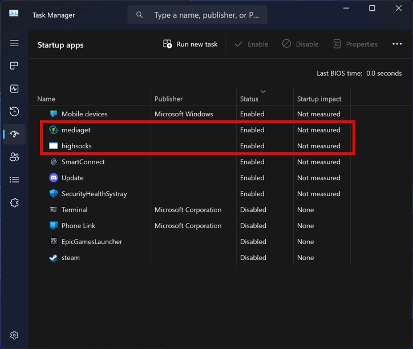Click the EpicGamesLauncher icon
413x349 pixels.
[54, 241]
